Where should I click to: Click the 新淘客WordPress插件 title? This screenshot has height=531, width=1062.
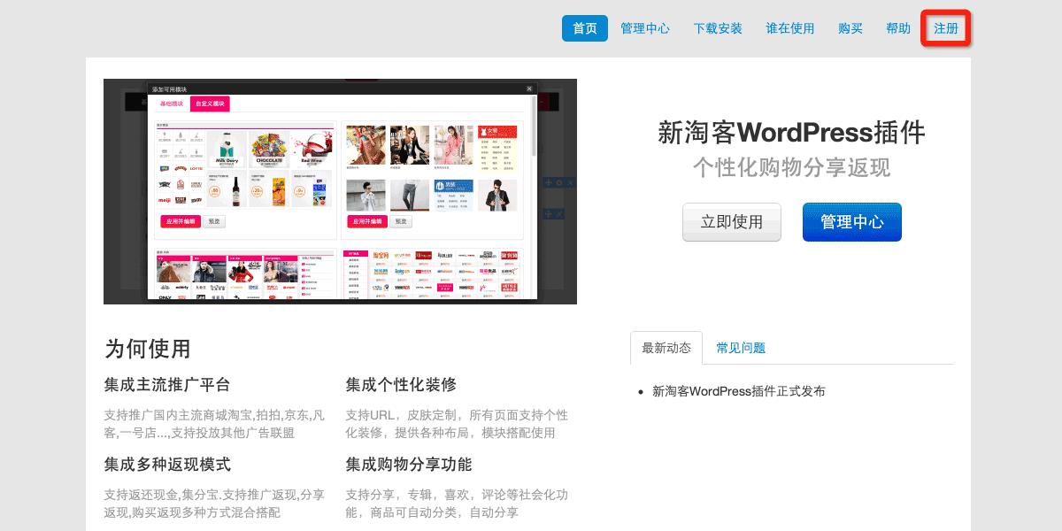[x=792, y=134]
